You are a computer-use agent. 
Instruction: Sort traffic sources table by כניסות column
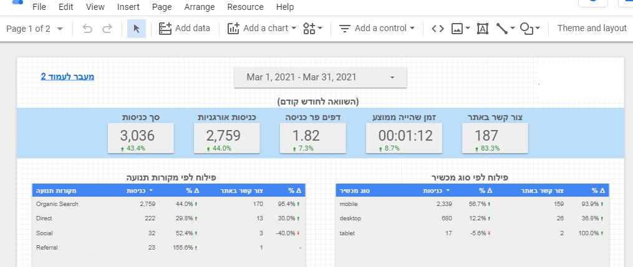point(140,190)
